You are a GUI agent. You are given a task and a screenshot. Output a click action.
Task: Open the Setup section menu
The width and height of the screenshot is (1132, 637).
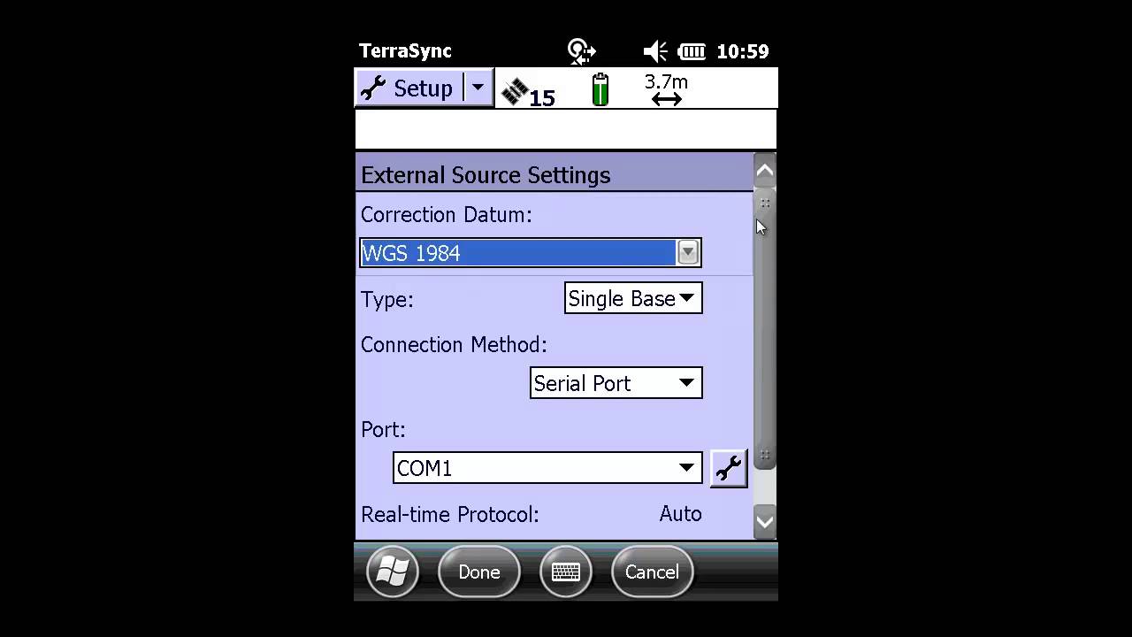point(411,88)
